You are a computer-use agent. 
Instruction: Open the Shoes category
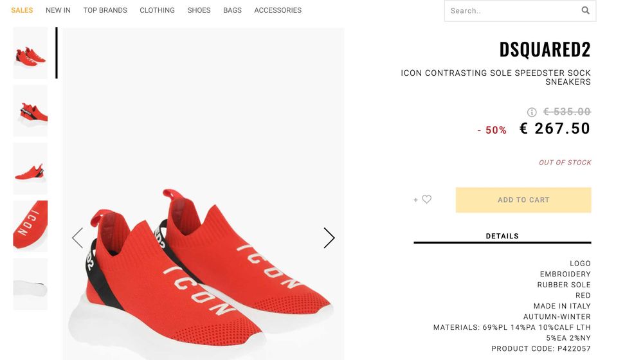(199, 10)
